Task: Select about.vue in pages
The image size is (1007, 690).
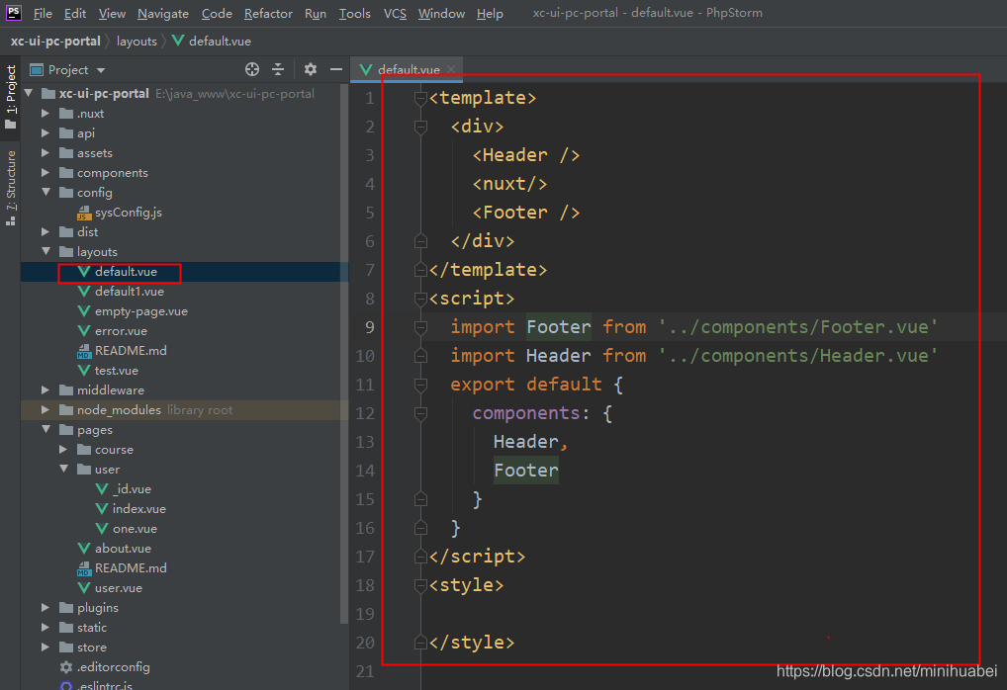Action: point(123,549)
